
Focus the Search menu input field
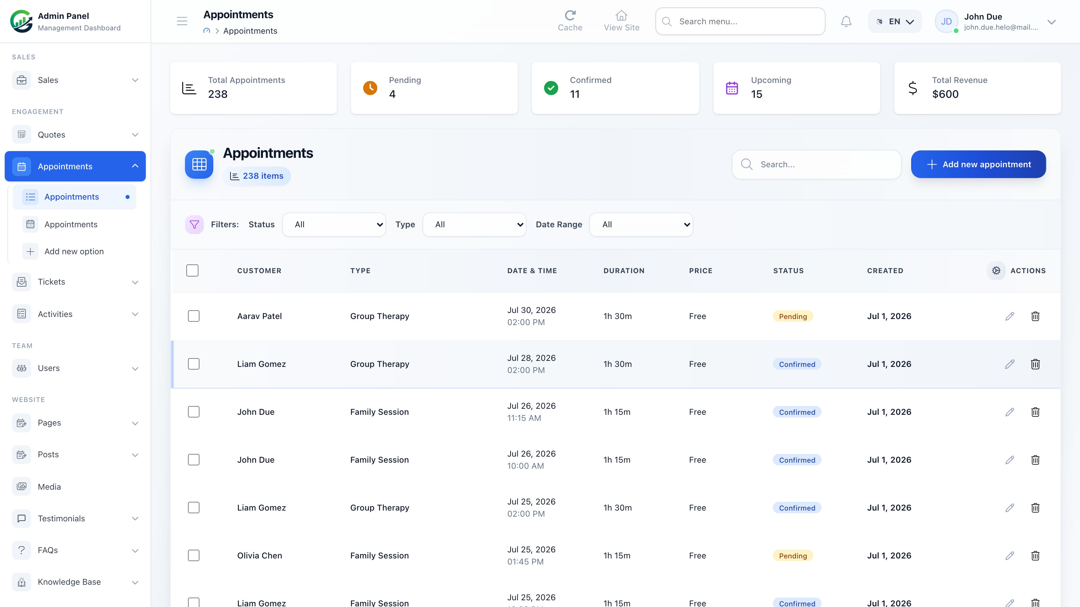[740, 21]
